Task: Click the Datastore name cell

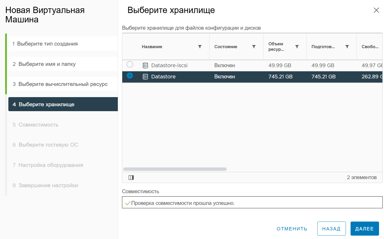Action: click(x=163, y=77)
